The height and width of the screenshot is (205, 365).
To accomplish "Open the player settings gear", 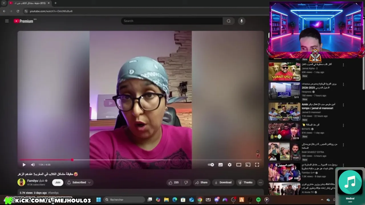I will tap(230, 165).
